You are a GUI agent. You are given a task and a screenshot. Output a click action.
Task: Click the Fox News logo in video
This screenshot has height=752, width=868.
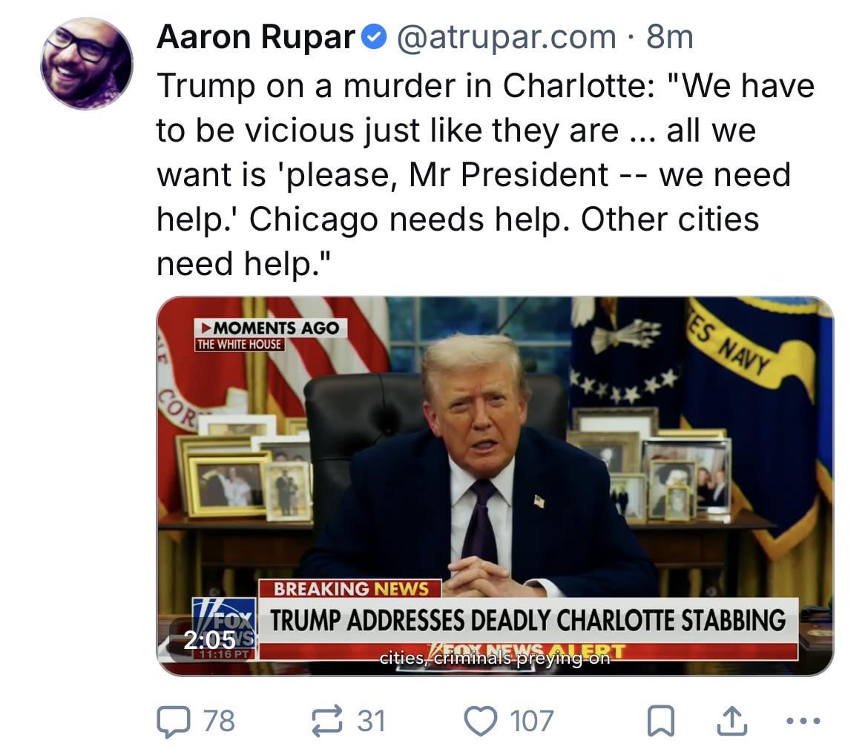[x=223, y=628]
